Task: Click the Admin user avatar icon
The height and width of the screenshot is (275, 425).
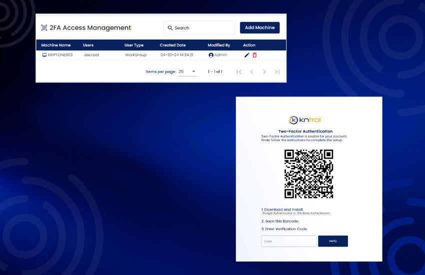Action: click(x=211, y=55)
